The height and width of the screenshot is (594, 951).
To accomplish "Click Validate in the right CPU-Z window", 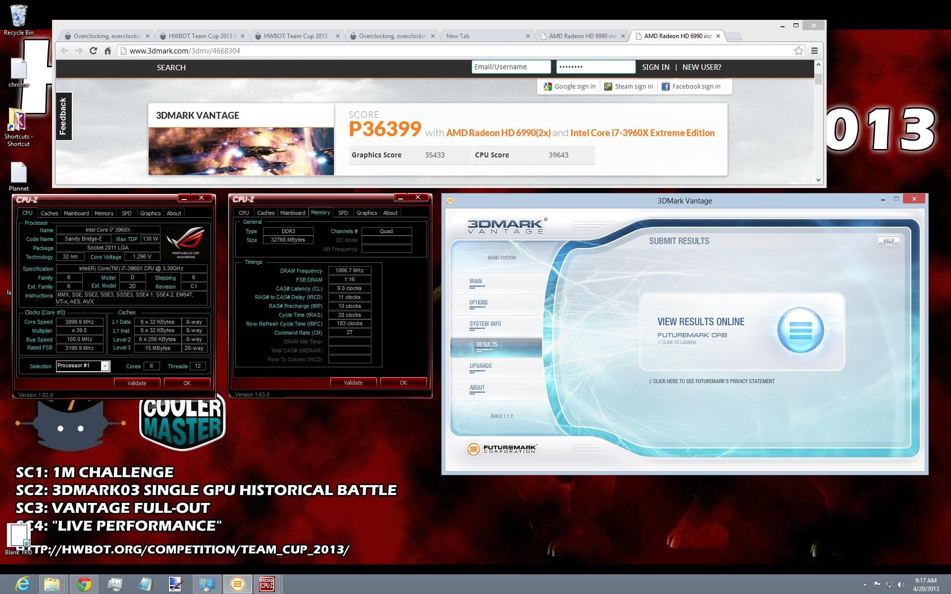I will [x=353, y=383].
